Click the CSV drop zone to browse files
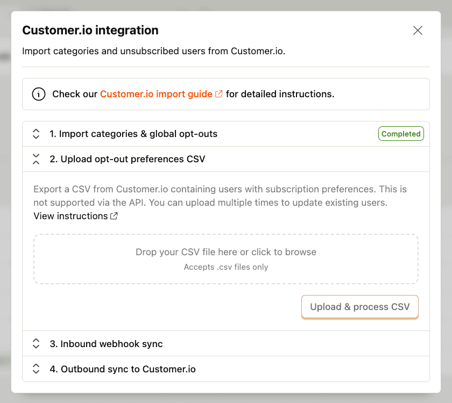 [226, 259]
